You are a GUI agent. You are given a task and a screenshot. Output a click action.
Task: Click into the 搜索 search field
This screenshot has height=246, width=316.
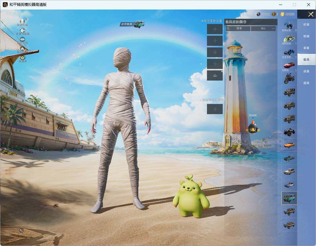238,29
